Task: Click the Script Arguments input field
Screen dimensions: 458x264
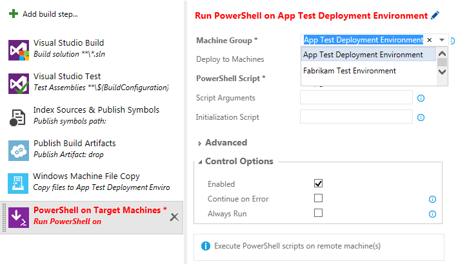Action: pyautogui.click(x=356, y=97)
